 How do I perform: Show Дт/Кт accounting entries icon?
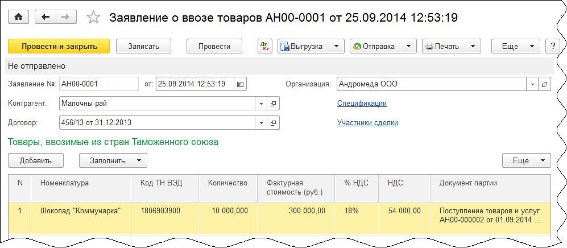tap(265, 47)
